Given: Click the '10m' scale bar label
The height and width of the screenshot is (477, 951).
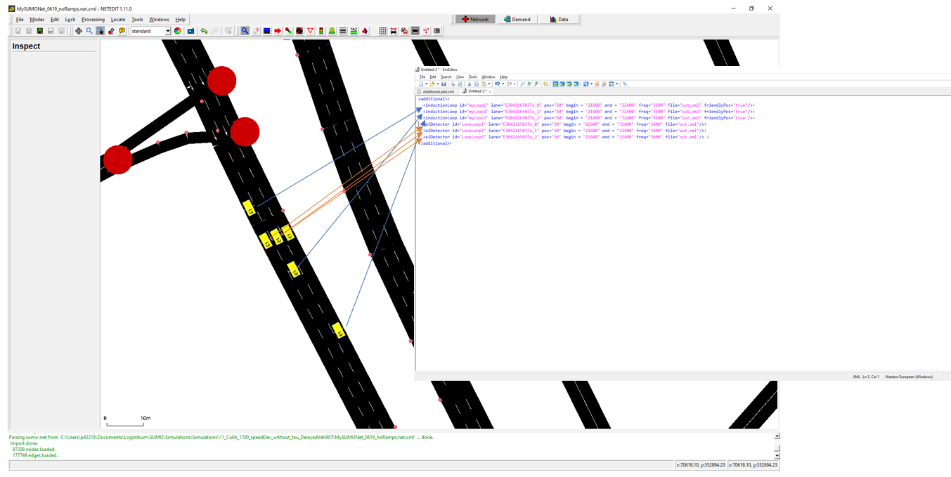Looking at the screenshot, I should [145, 418].
